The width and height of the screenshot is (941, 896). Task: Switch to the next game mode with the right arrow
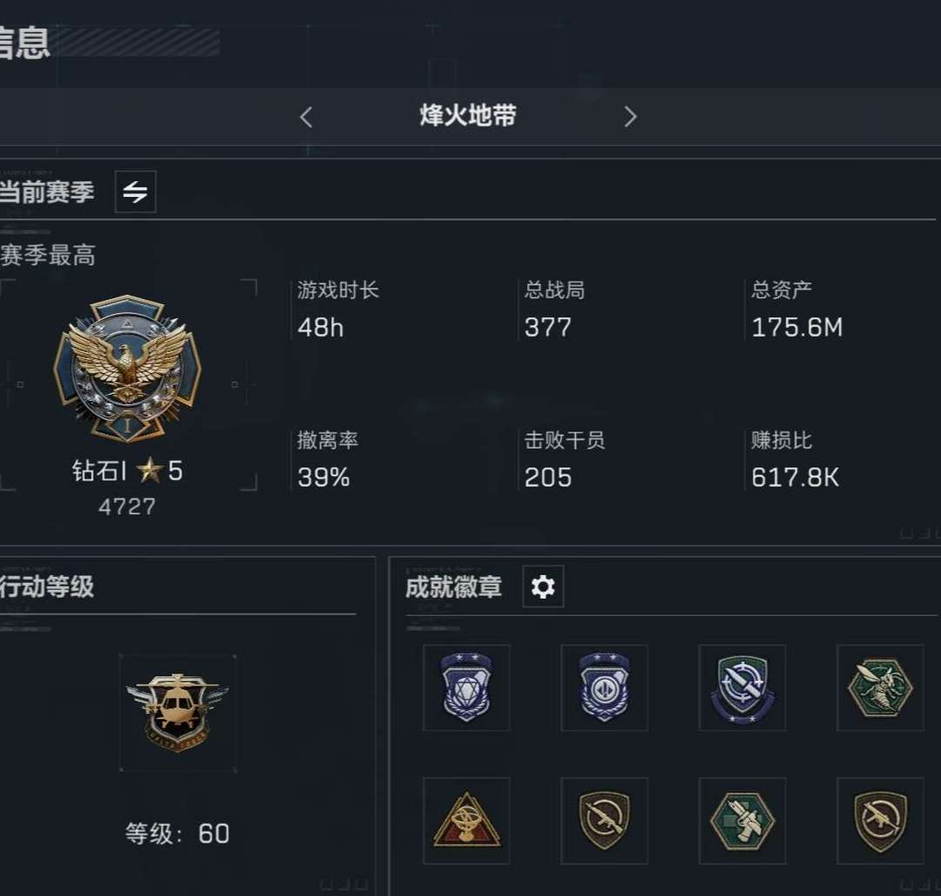630,117
